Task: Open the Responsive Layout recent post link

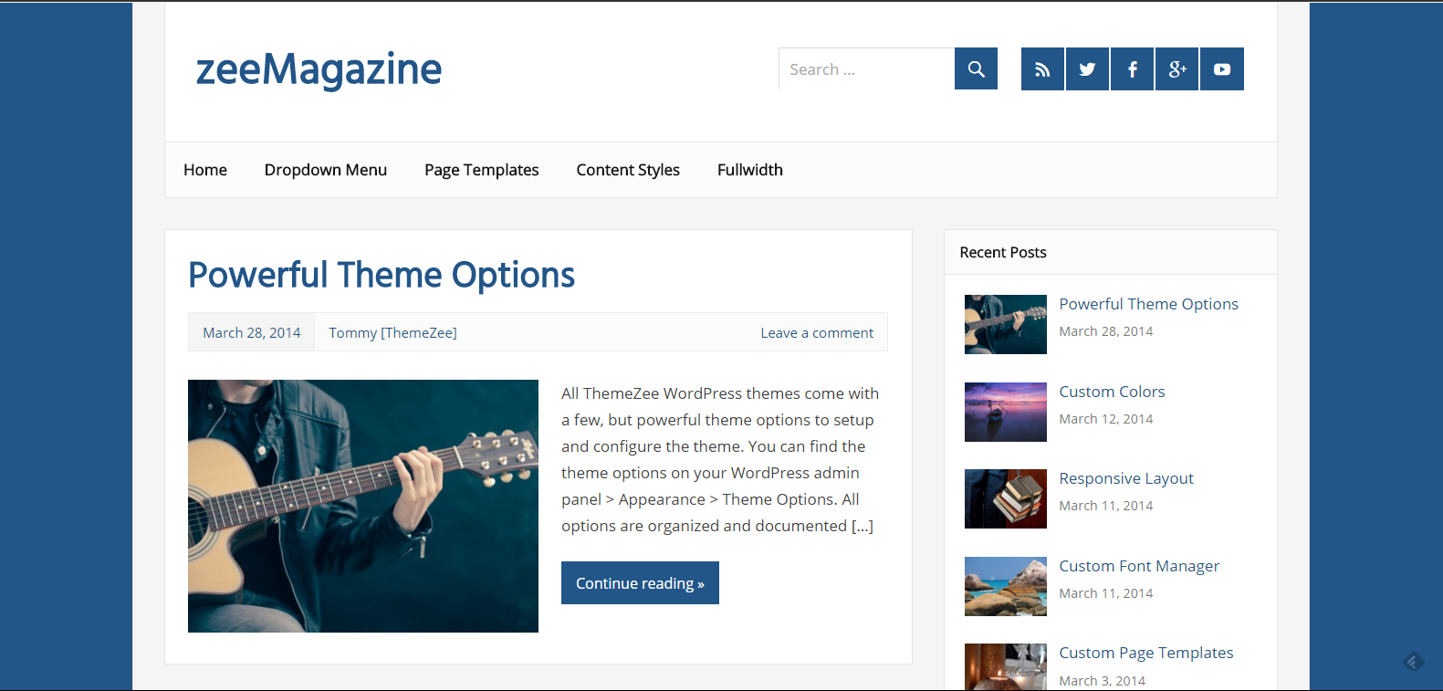Action: [x=1125, y=478]
